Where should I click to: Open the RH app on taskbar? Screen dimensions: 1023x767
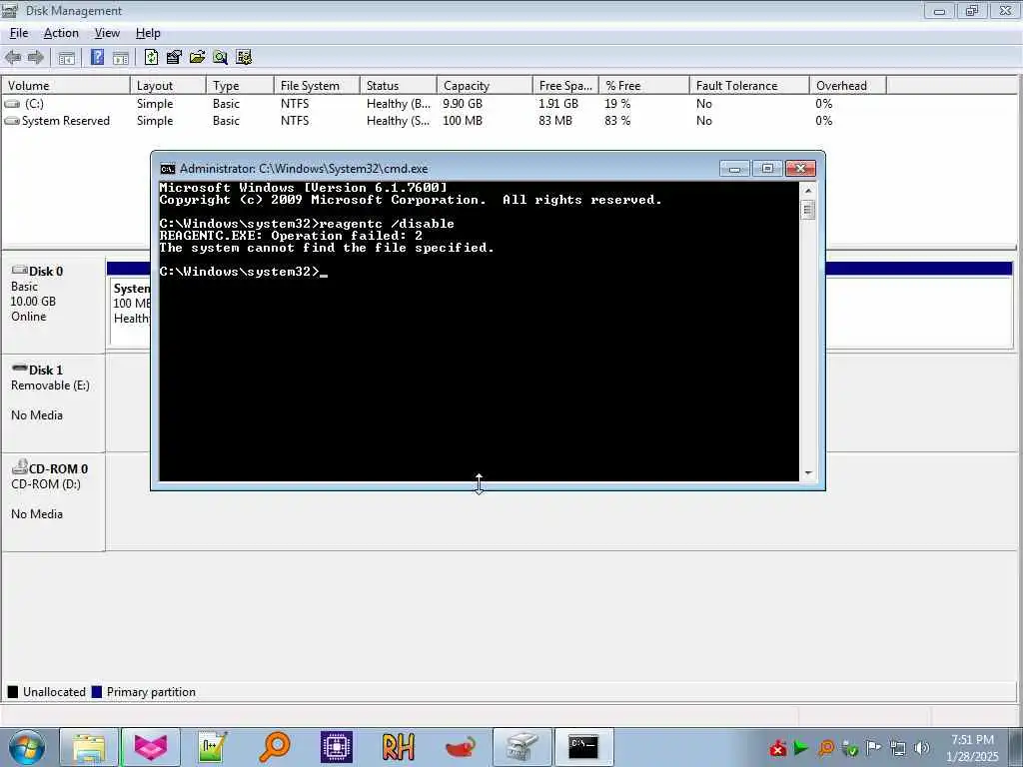(x=399, y=747)
